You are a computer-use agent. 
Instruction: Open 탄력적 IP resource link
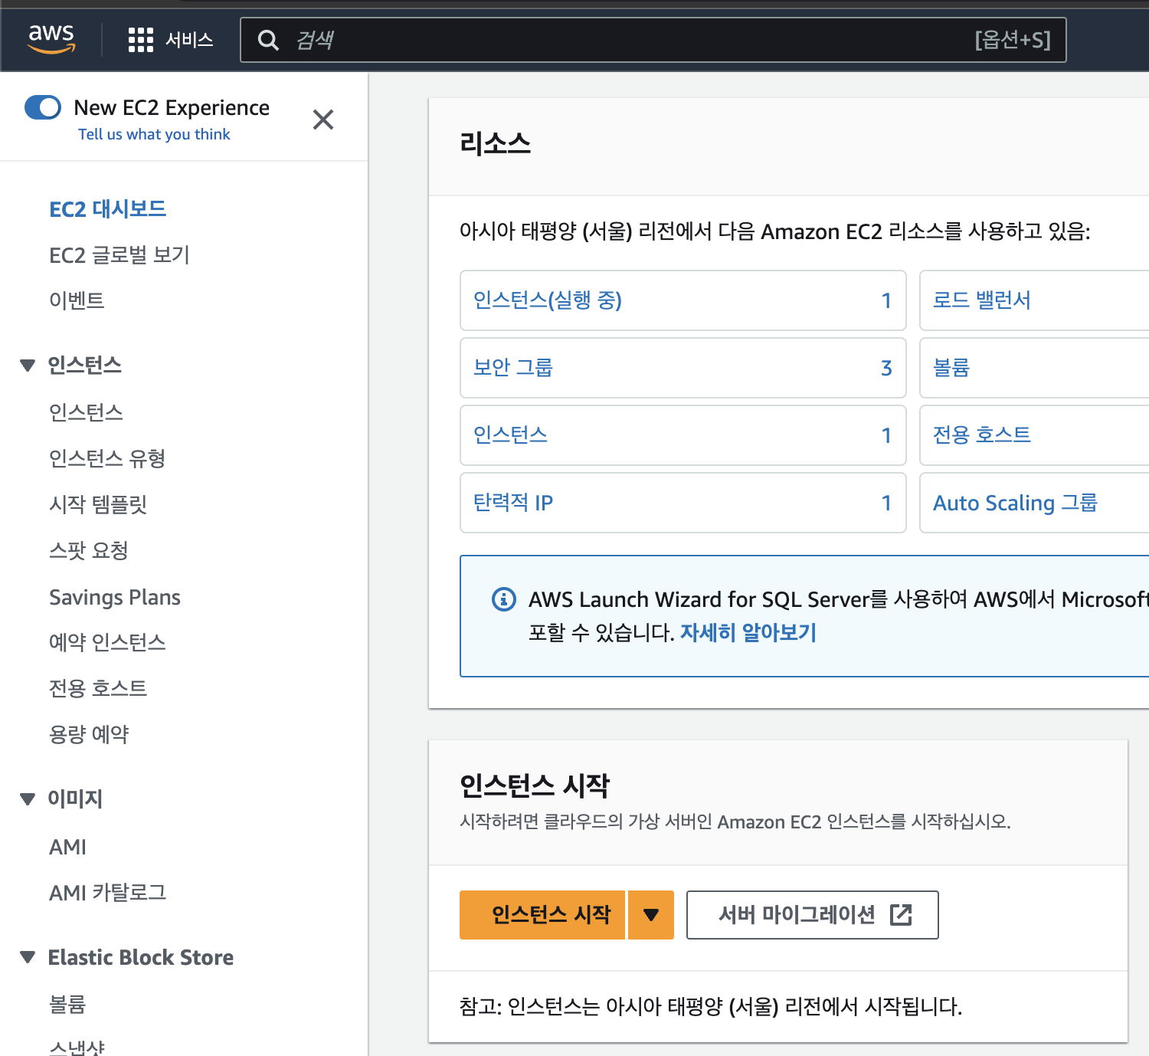[x=513, y=502]
